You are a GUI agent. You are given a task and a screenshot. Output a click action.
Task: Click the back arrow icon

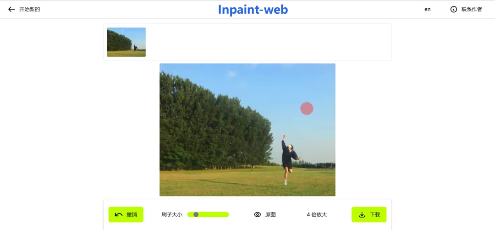(x=11, y=10)
